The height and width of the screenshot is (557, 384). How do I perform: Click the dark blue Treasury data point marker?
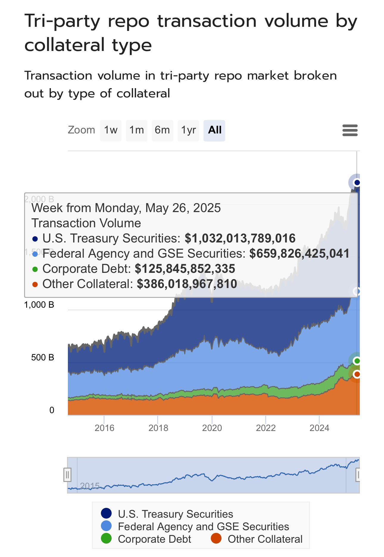point(357,183)
